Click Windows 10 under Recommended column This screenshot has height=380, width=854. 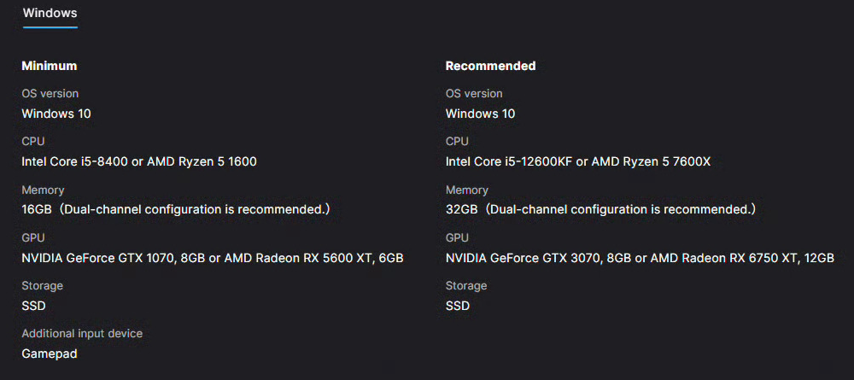tap(480, 114)
